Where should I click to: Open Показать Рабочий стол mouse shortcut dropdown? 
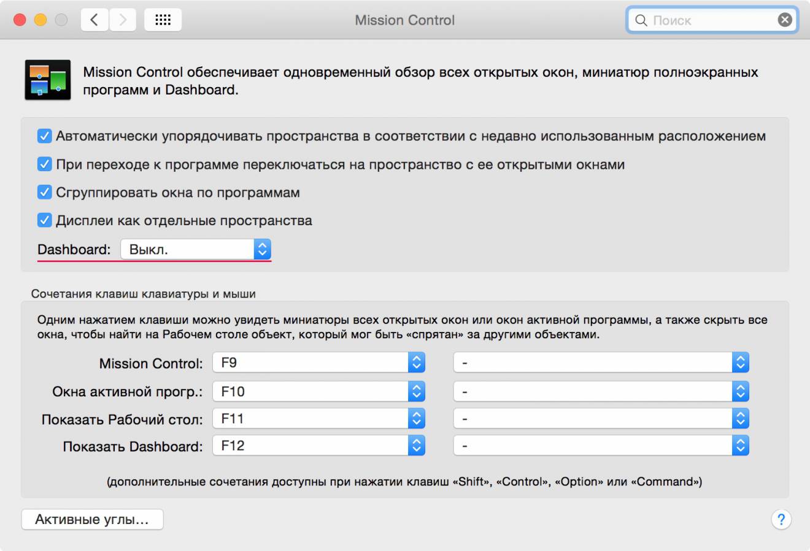coord(601,418)
